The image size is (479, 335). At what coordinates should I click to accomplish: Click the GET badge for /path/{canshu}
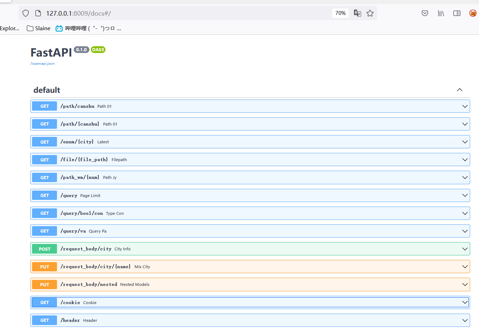[x=45, y=124]
